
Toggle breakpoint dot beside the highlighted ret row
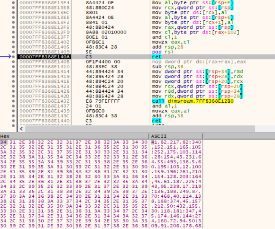click(13, 57)
